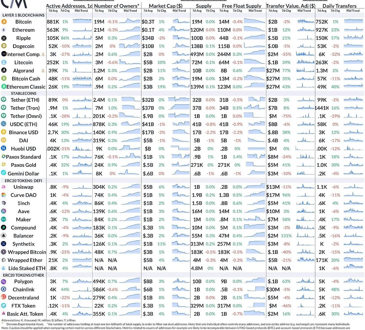Image resolution: width=365 pixels, height=330 pixels.
Task: Click the green Tether (Tron) icon
Action: [x=4, y=108]
